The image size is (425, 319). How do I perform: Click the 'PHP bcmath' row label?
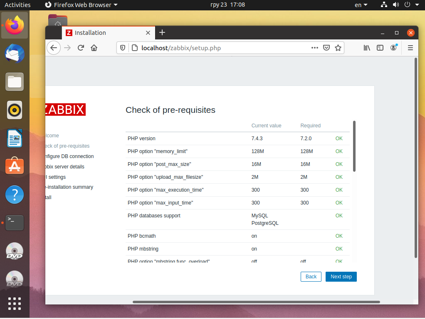pos(142,236)
